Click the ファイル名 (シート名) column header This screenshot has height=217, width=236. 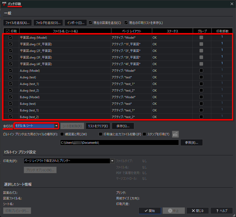65,31
